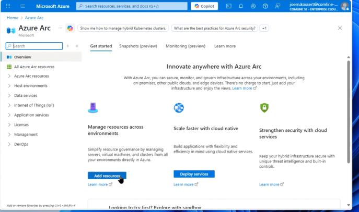Open the feedback icon in top bar
Viewport: 359px width, 212px height.
pos(277,6)
